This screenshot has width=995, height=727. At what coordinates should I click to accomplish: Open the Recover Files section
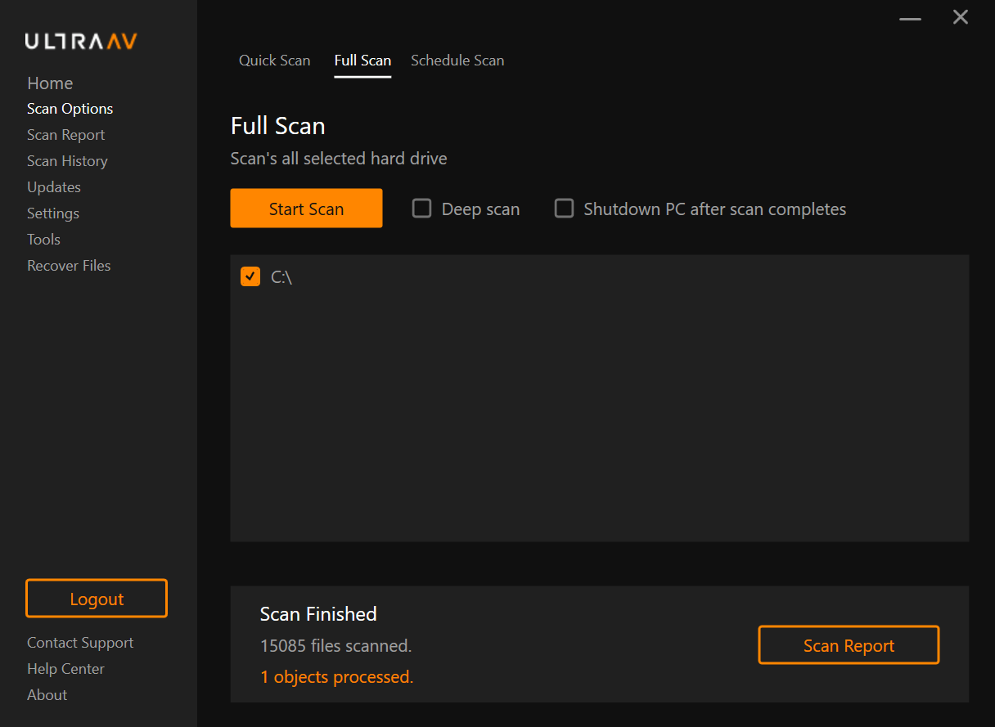click(x=69, y=265)
